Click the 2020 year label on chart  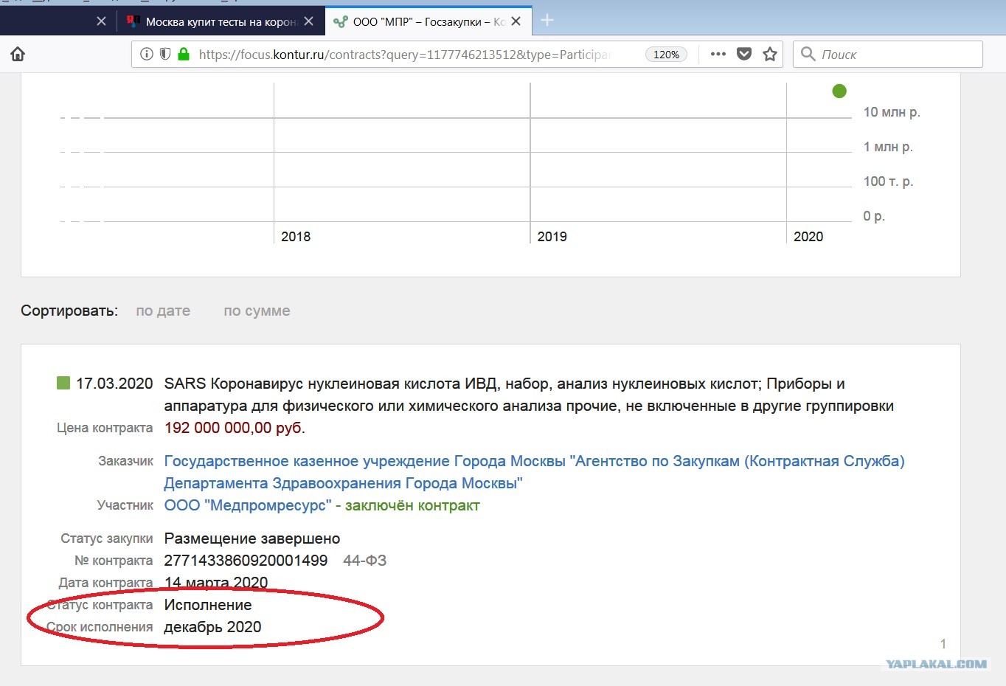pos(808,236)
